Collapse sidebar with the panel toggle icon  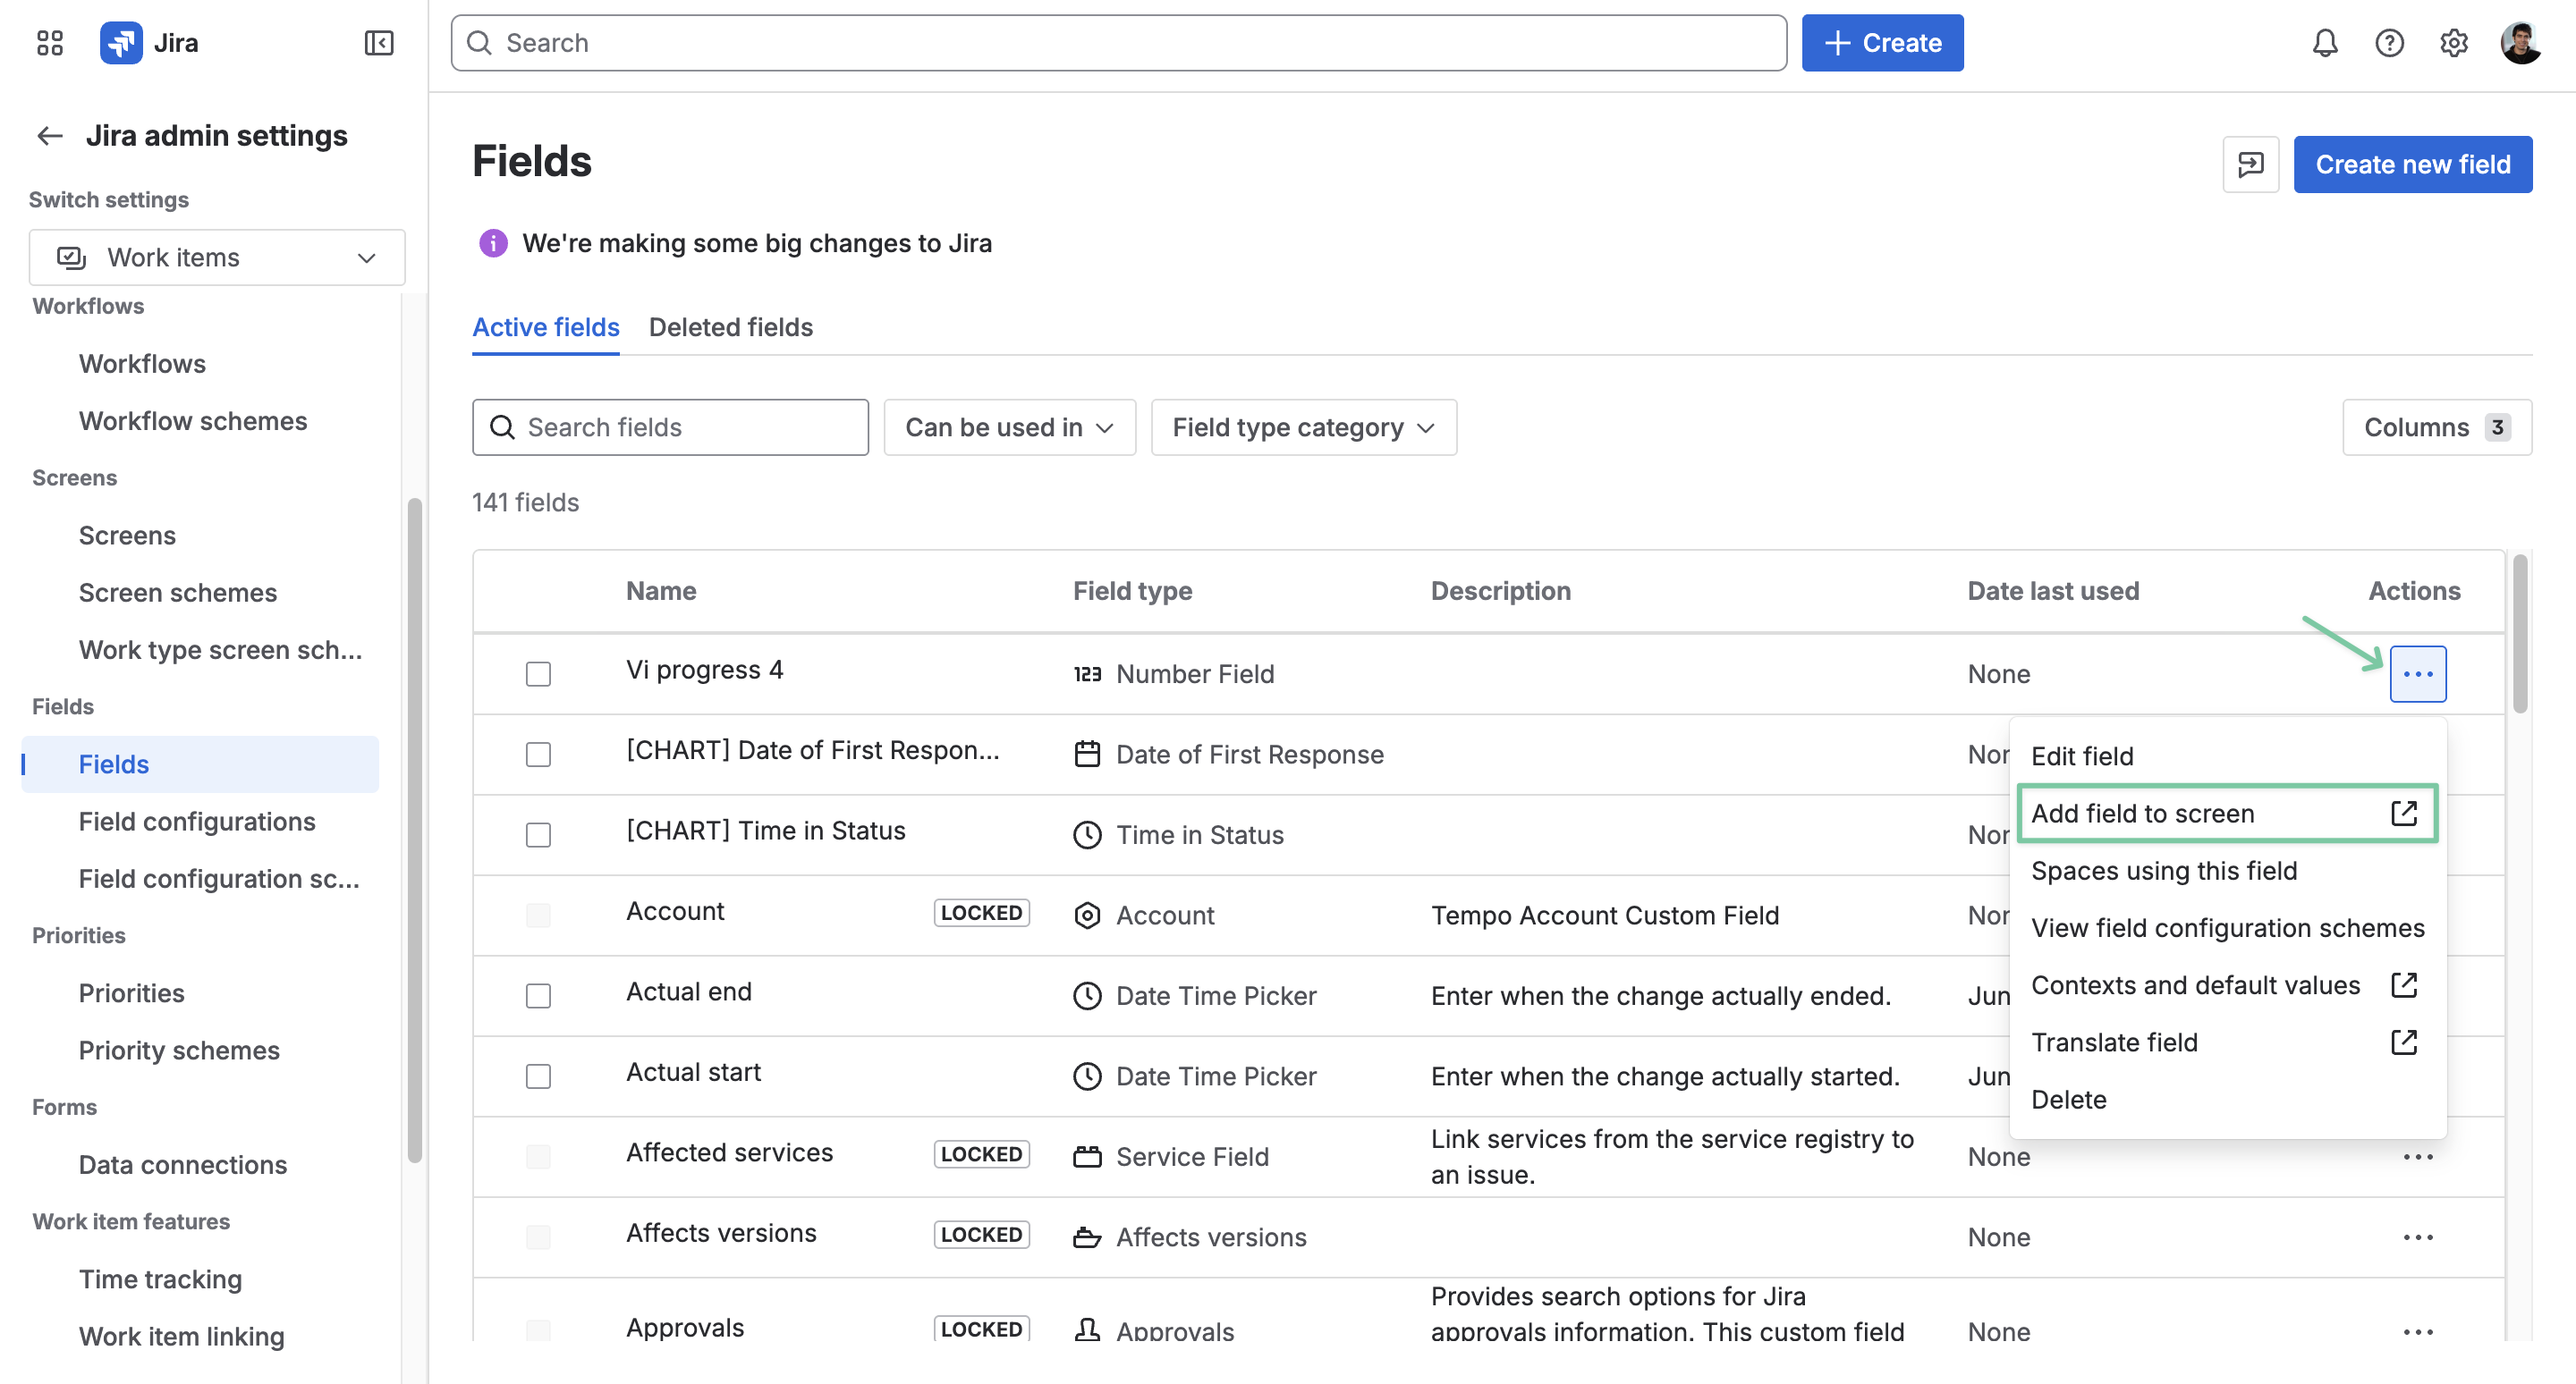[379, 43]
